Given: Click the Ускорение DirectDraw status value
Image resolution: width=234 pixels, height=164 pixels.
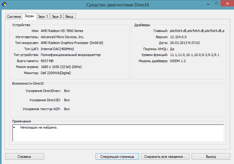Looking at the screenshot, I should [x=67, y=91].
